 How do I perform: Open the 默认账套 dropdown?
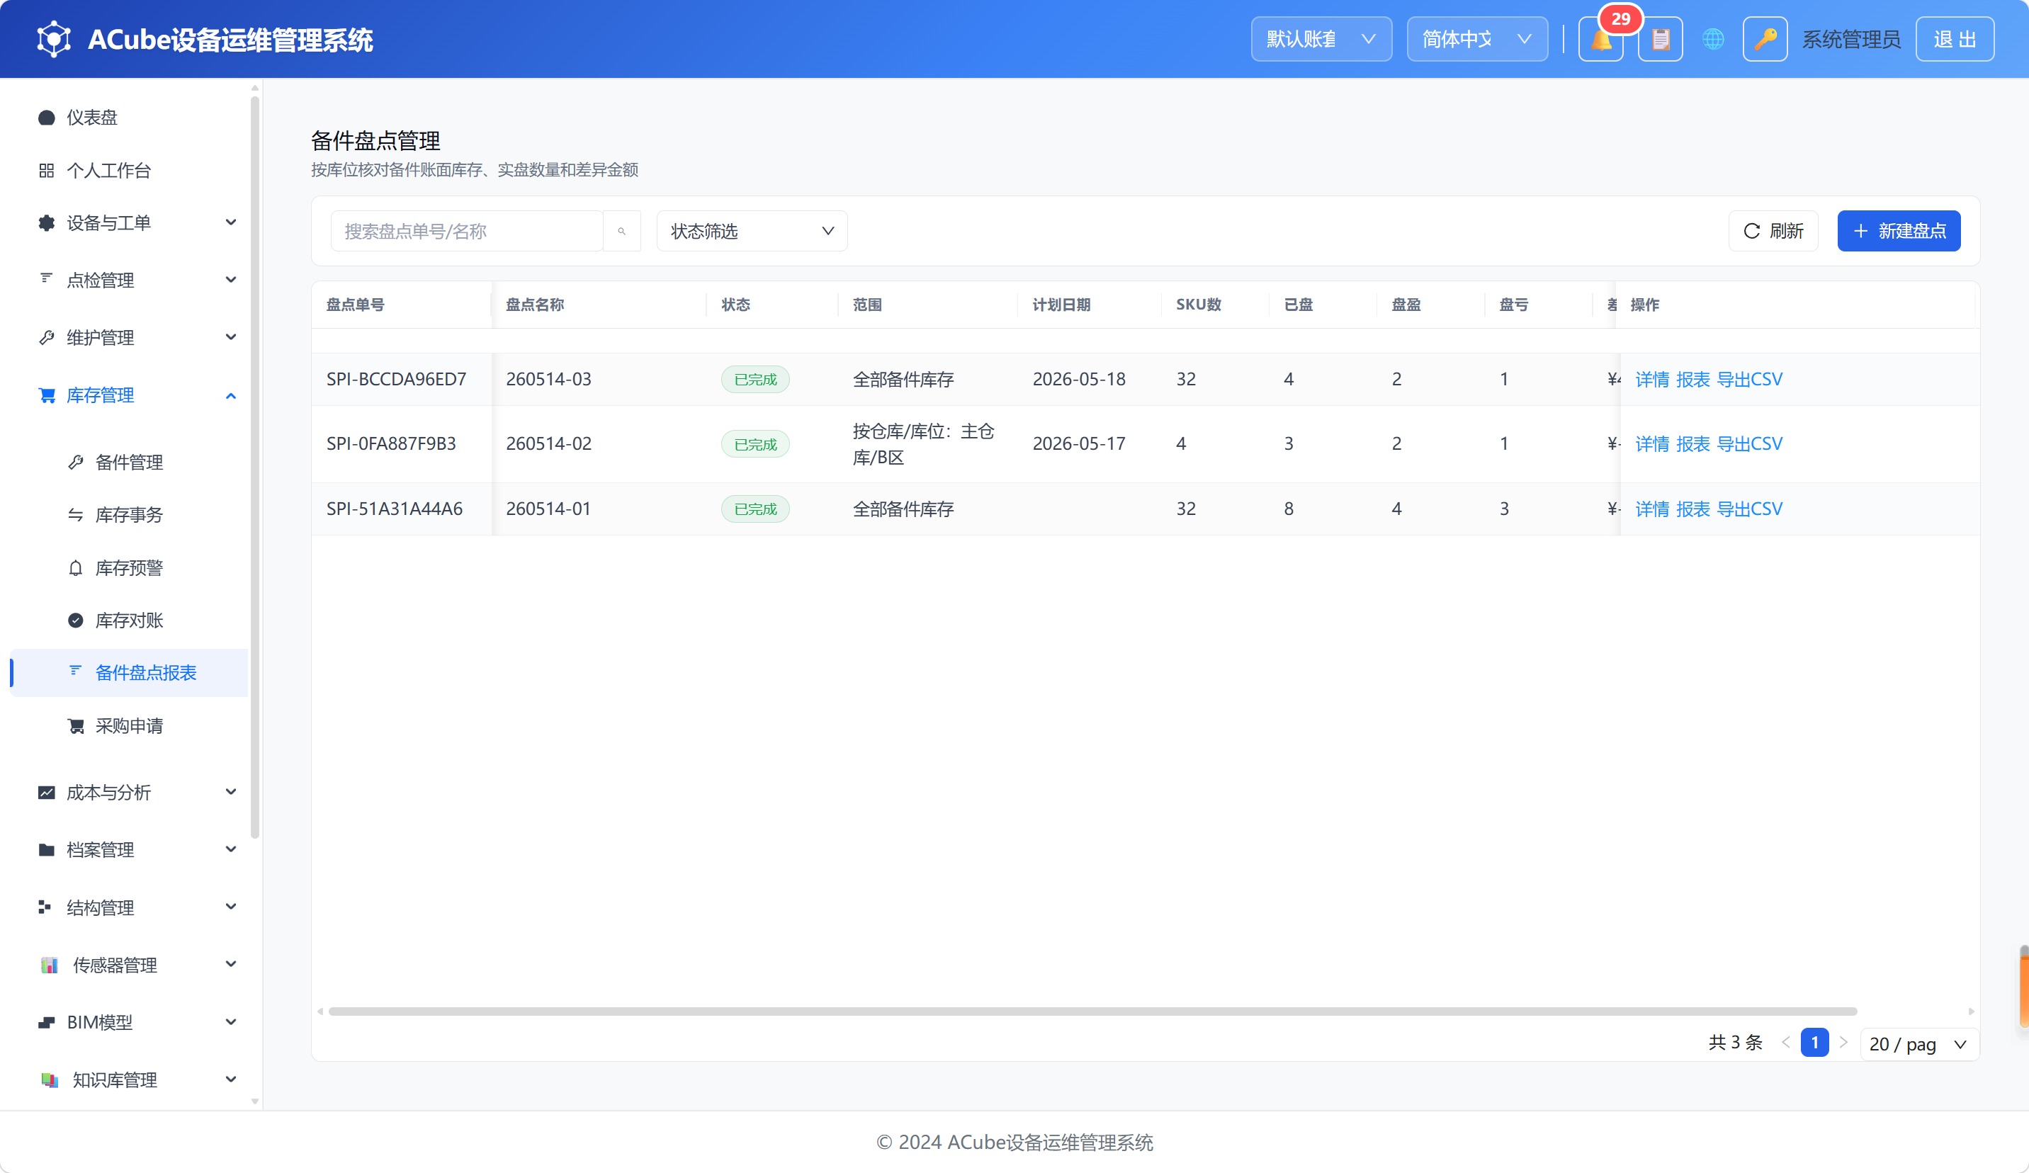1321,40
